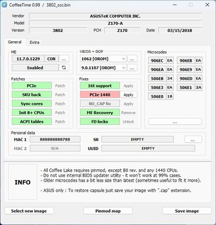Select the 906ED microcode entry
The image size is (216, 225).
point(186,78)
